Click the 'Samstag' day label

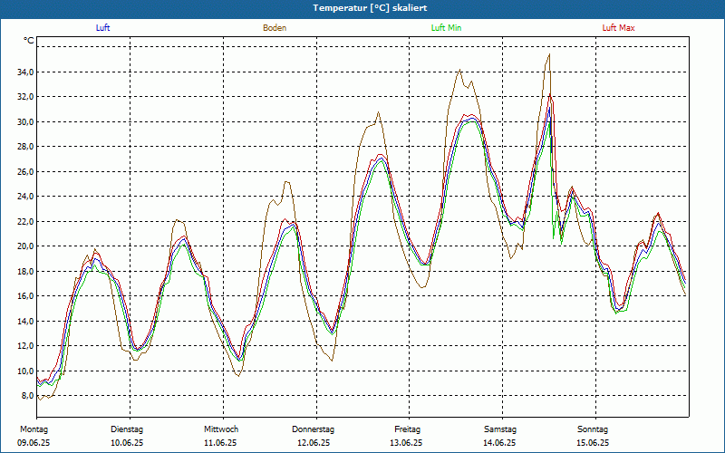[500, 429]
